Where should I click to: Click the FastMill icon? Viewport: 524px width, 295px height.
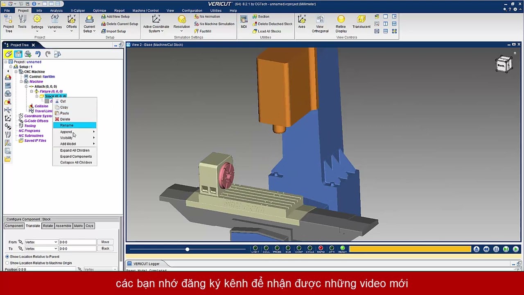[x=203, y=31]
